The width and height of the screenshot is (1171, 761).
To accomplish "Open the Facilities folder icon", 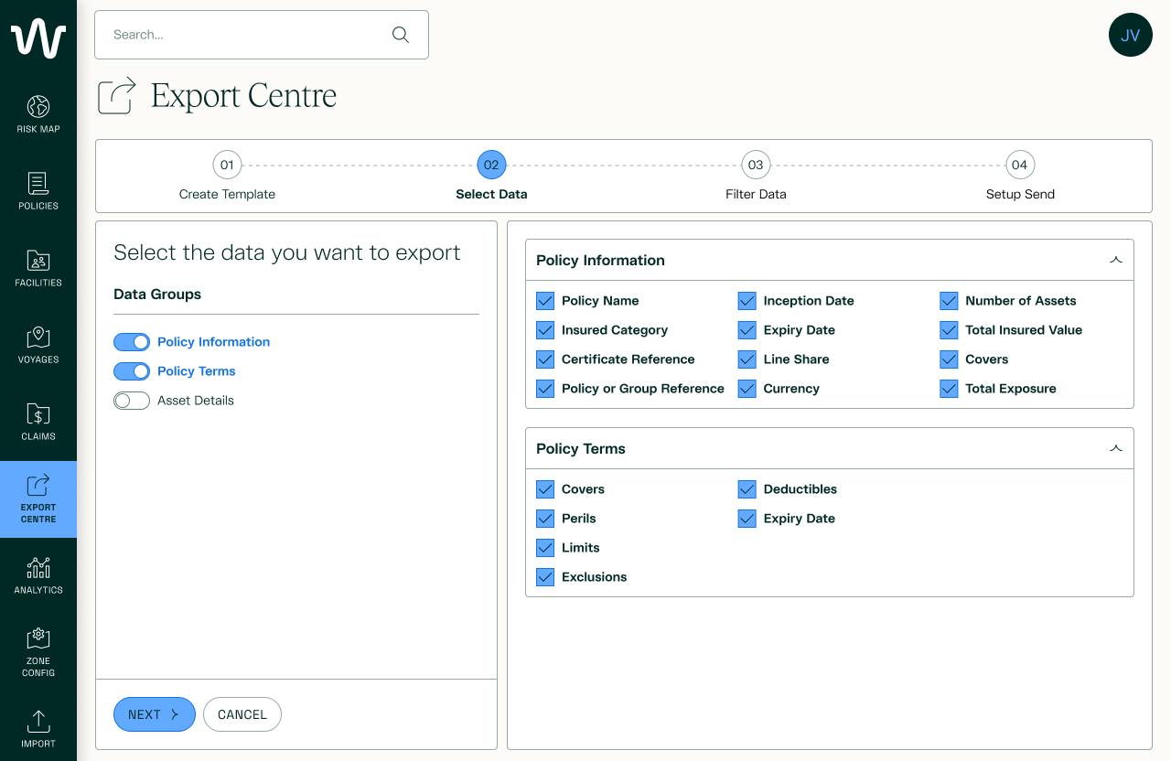I will pos(38,260).
